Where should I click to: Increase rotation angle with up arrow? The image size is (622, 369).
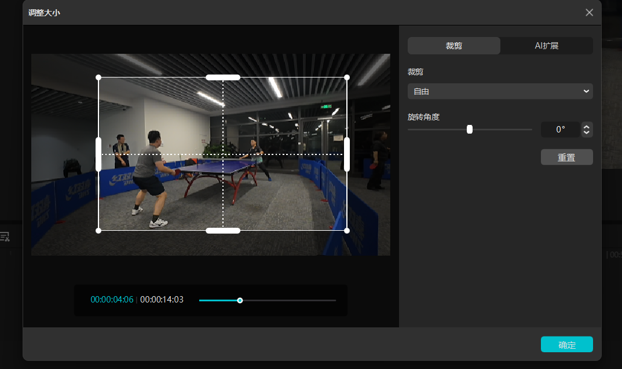[x=587, y=127]
